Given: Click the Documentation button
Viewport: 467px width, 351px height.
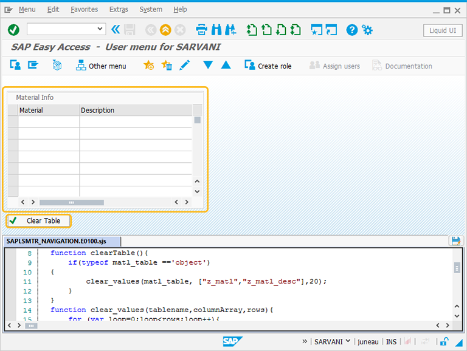Looking at the screenshot, I should pos(402,66).
